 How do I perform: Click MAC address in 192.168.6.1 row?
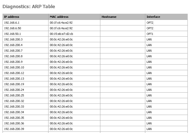(61, 23)
